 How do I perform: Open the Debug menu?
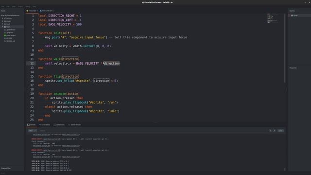click(28, 6)
